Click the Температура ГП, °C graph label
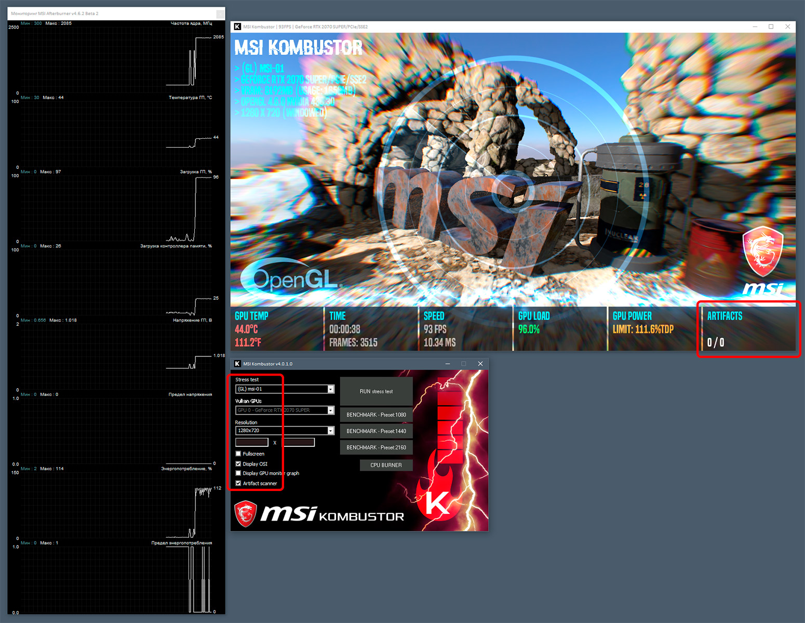This screenshot has width=805, height=623. pos(190,98)
